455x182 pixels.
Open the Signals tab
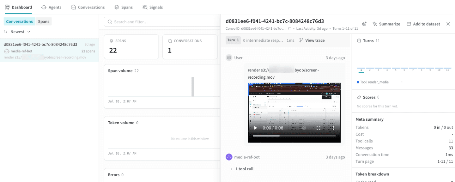152,7
